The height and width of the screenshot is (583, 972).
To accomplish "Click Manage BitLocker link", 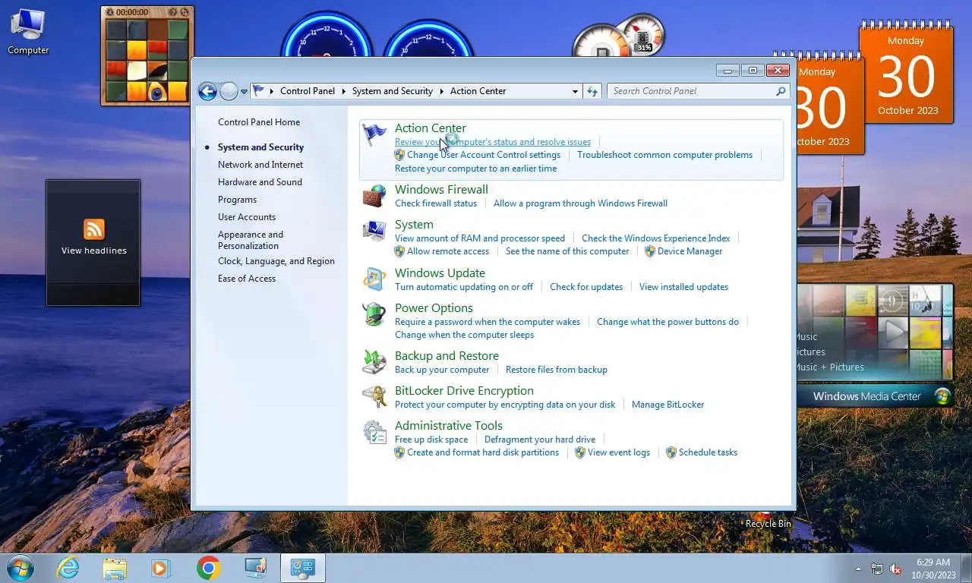I will pos(667,405).
